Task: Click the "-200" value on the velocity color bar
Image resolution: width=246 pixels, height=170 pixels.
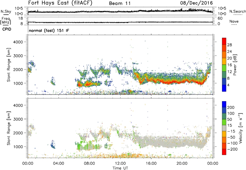Action: click(232, 149)
